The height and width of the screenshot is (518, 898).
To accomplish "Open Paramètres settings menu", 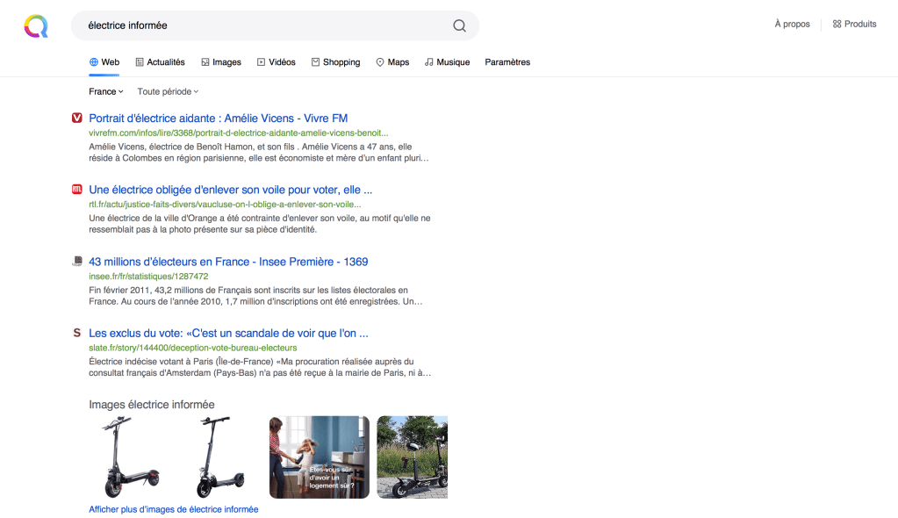I will pyautogui.click(x=507, y=62).
